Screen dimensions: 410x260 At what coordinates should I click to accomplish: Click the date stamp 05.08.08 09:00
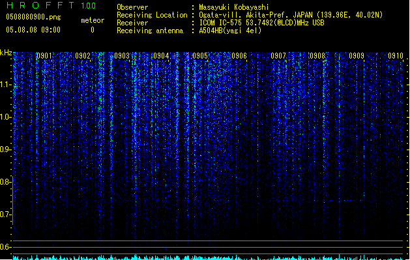pyautogui.click(x=33, y=30)
